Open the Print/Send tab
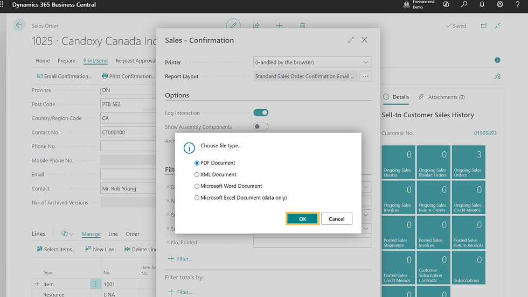Viewport: 528px width, 297px height. pos(95,61)
